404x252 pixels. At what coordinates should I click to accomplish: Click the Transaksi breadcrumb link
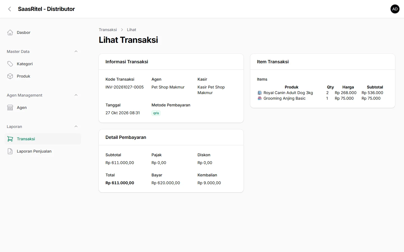(x=108, y=30)
